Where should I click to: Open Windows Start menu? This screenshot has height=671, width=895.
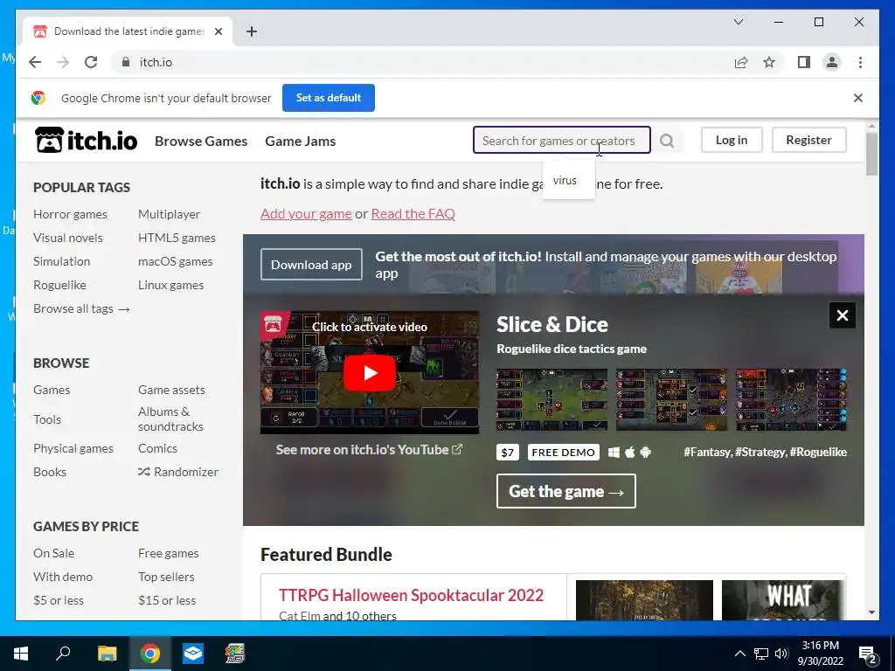click(21, 654)
